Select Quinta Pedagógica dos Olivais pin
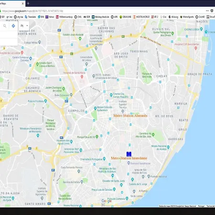Image resolution: width=215 pixels, height=215 pixels. coord(172,33)
